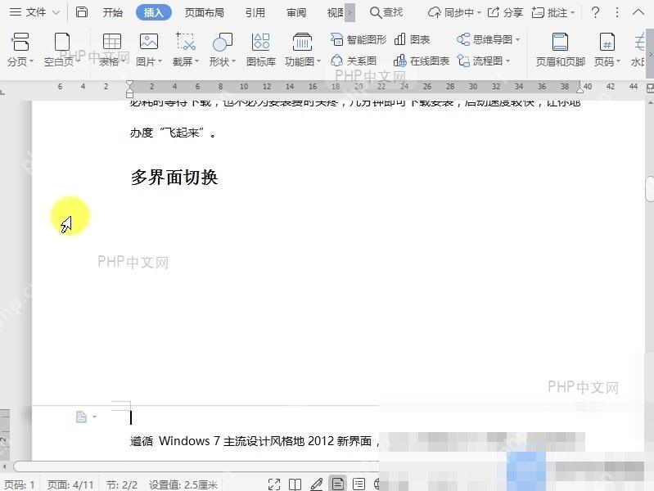This screenshot has height=491, width=654.
Task: Toggle writing mode pen icon
Action: point(316,484)
